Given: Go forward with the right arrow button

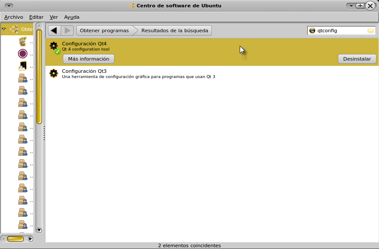Looking at the screenshot, I should tap(67, 31).
